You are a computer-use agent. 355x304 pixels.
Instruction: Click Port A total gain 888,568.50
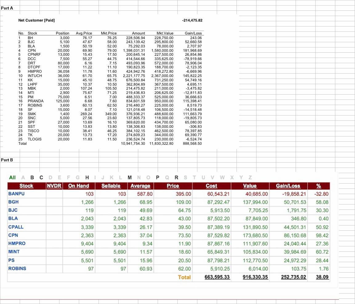pos(192,144)
